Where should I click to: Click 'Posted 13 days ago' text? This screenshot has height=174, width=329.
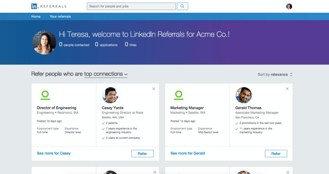[183, 121]
